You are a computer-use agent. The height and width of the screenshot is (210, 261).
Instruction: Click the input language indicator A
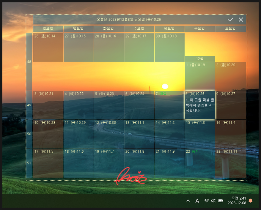[197, 201]
